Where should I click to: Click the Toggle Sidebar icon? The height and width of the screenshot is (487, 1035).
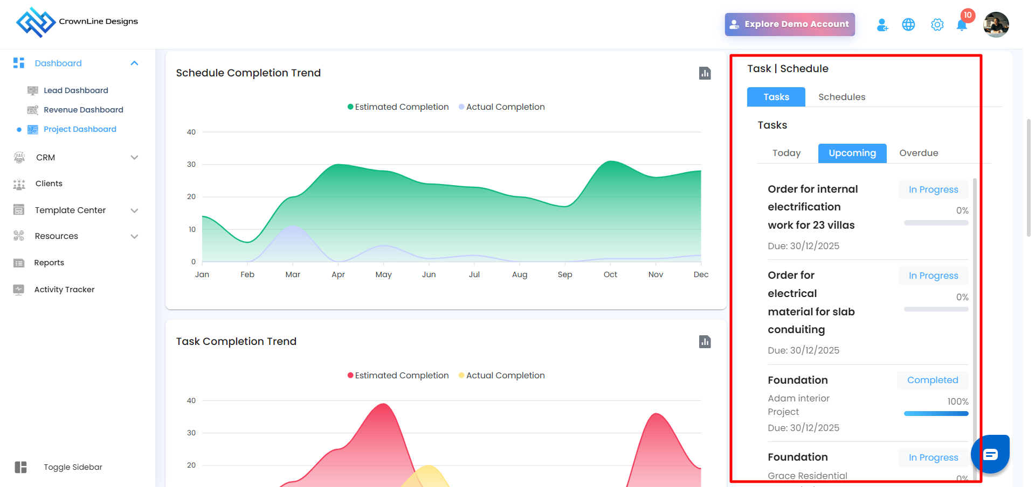coord(21,467)
